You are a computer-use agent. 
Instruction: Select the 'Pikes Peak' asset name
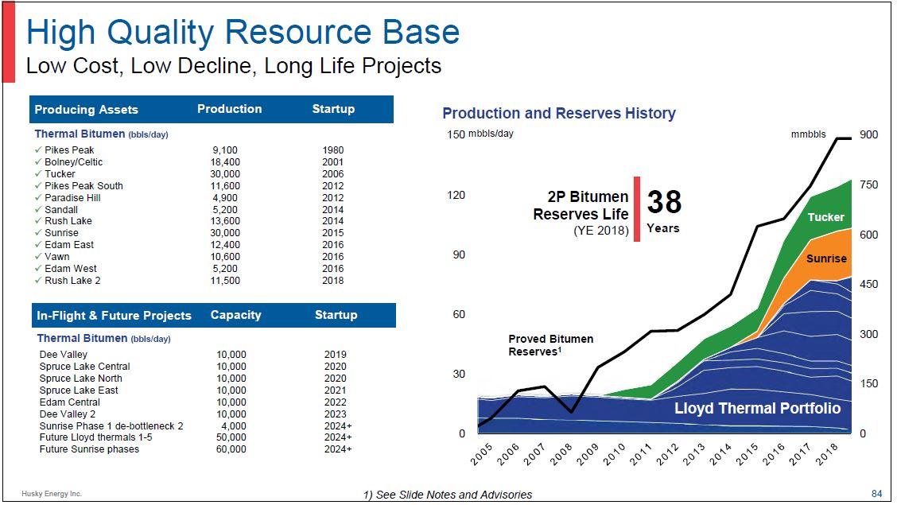point(69,150)
